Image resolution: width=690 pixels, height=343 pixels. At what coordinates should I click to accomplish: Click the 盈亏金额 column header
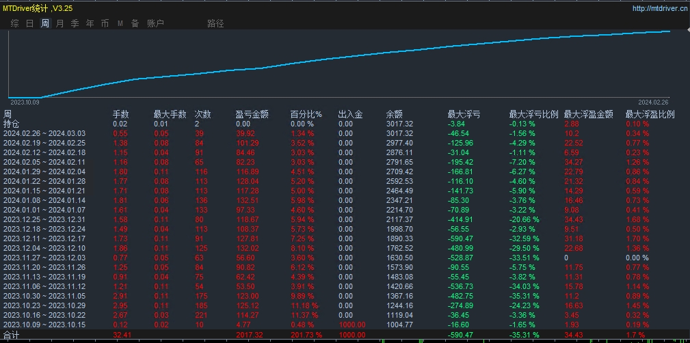(x=252, y=114)
